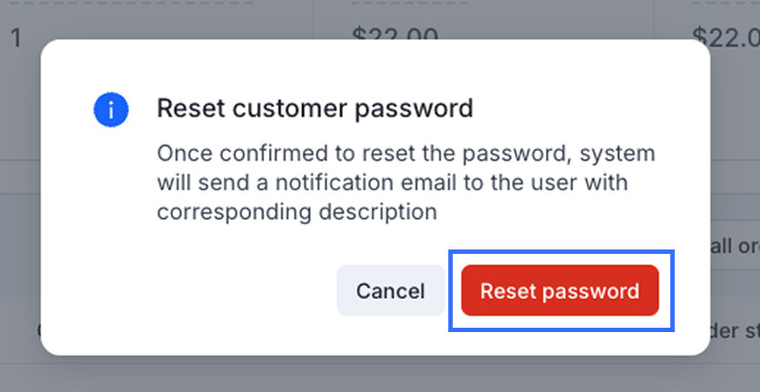
Task: Click the cut-off "der st" text at right edge
Action: pos(735,332)
